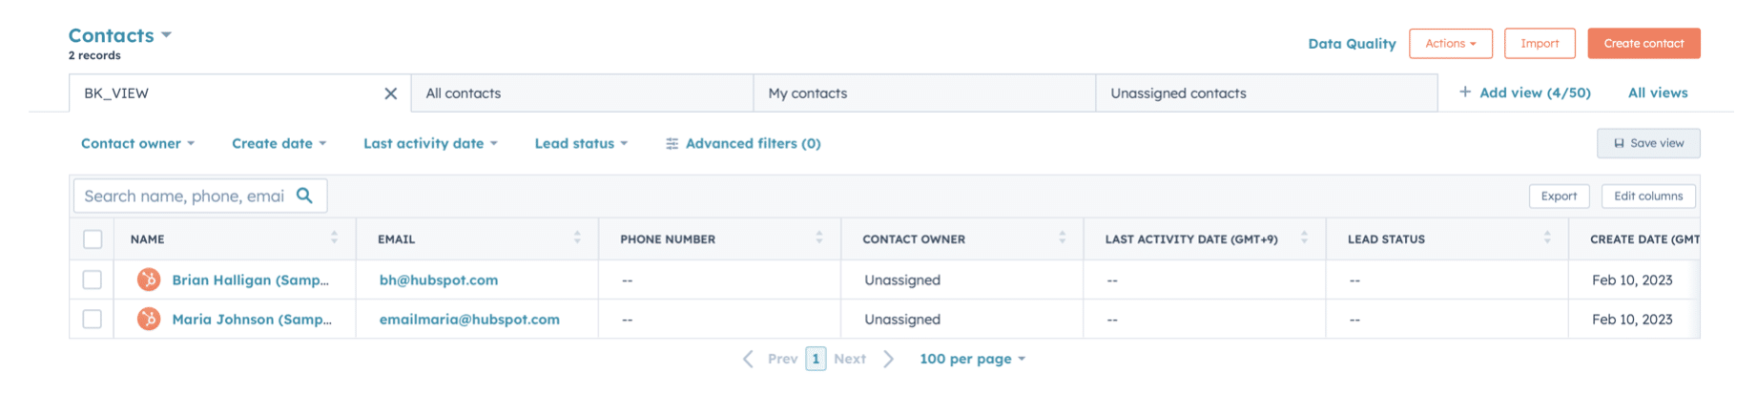Sort by the NAME column sort arrows
This screenshot has width=1757, height=393.
pos(334,238)
